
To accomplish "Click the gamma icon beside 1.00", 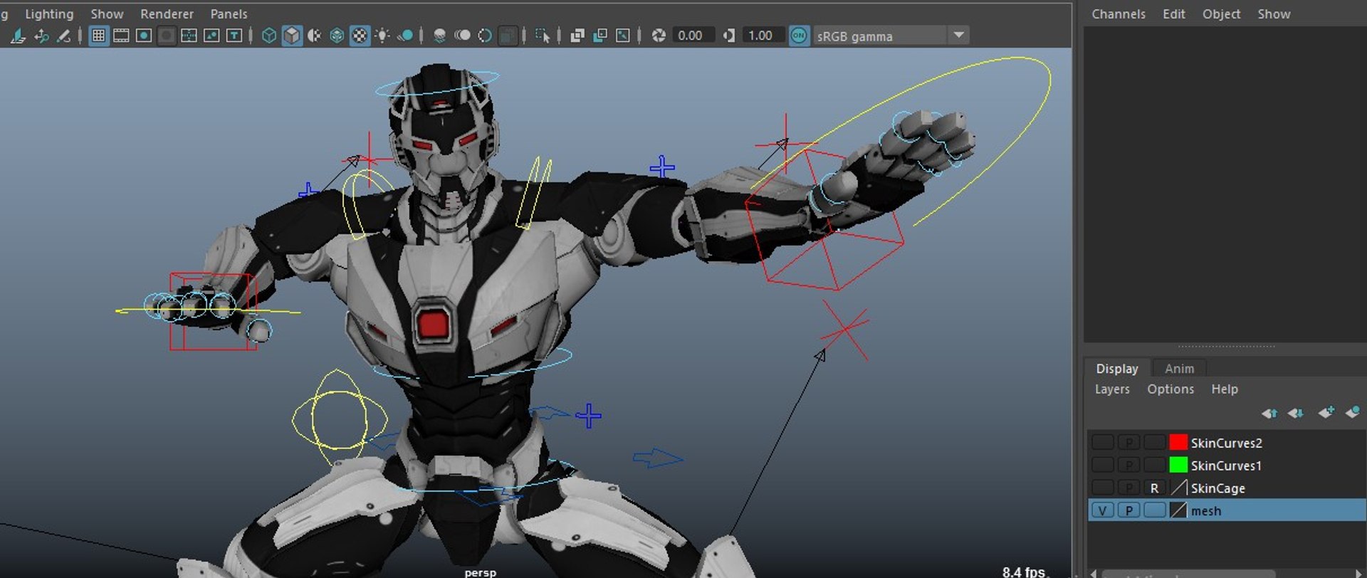I will 729,36.
